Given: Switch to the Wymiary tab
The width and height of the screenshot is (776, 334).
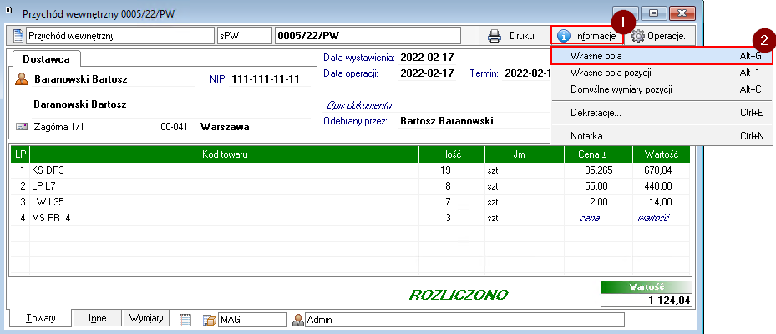Looking at the screenshot, I should pos(147,318).
